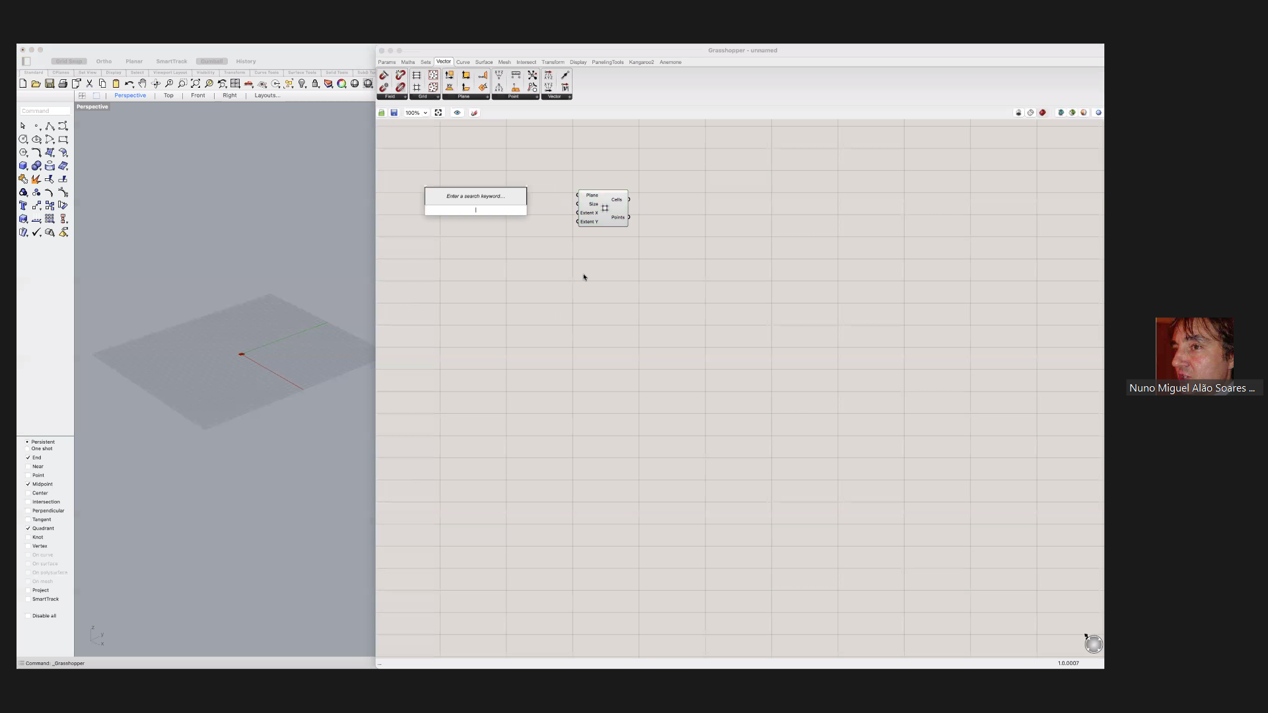Screen dimensions: 1268x713
Task: Click the Grasshopper Open file green icon
Action: click(382, 113)
